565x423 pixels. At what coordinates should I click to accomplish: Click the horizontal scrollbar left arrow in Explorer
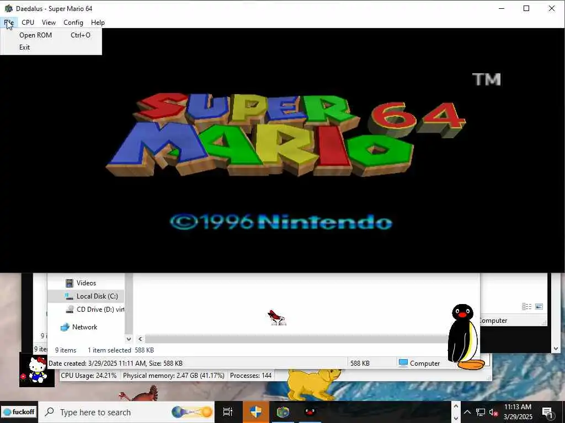click(x=140, y=339)
